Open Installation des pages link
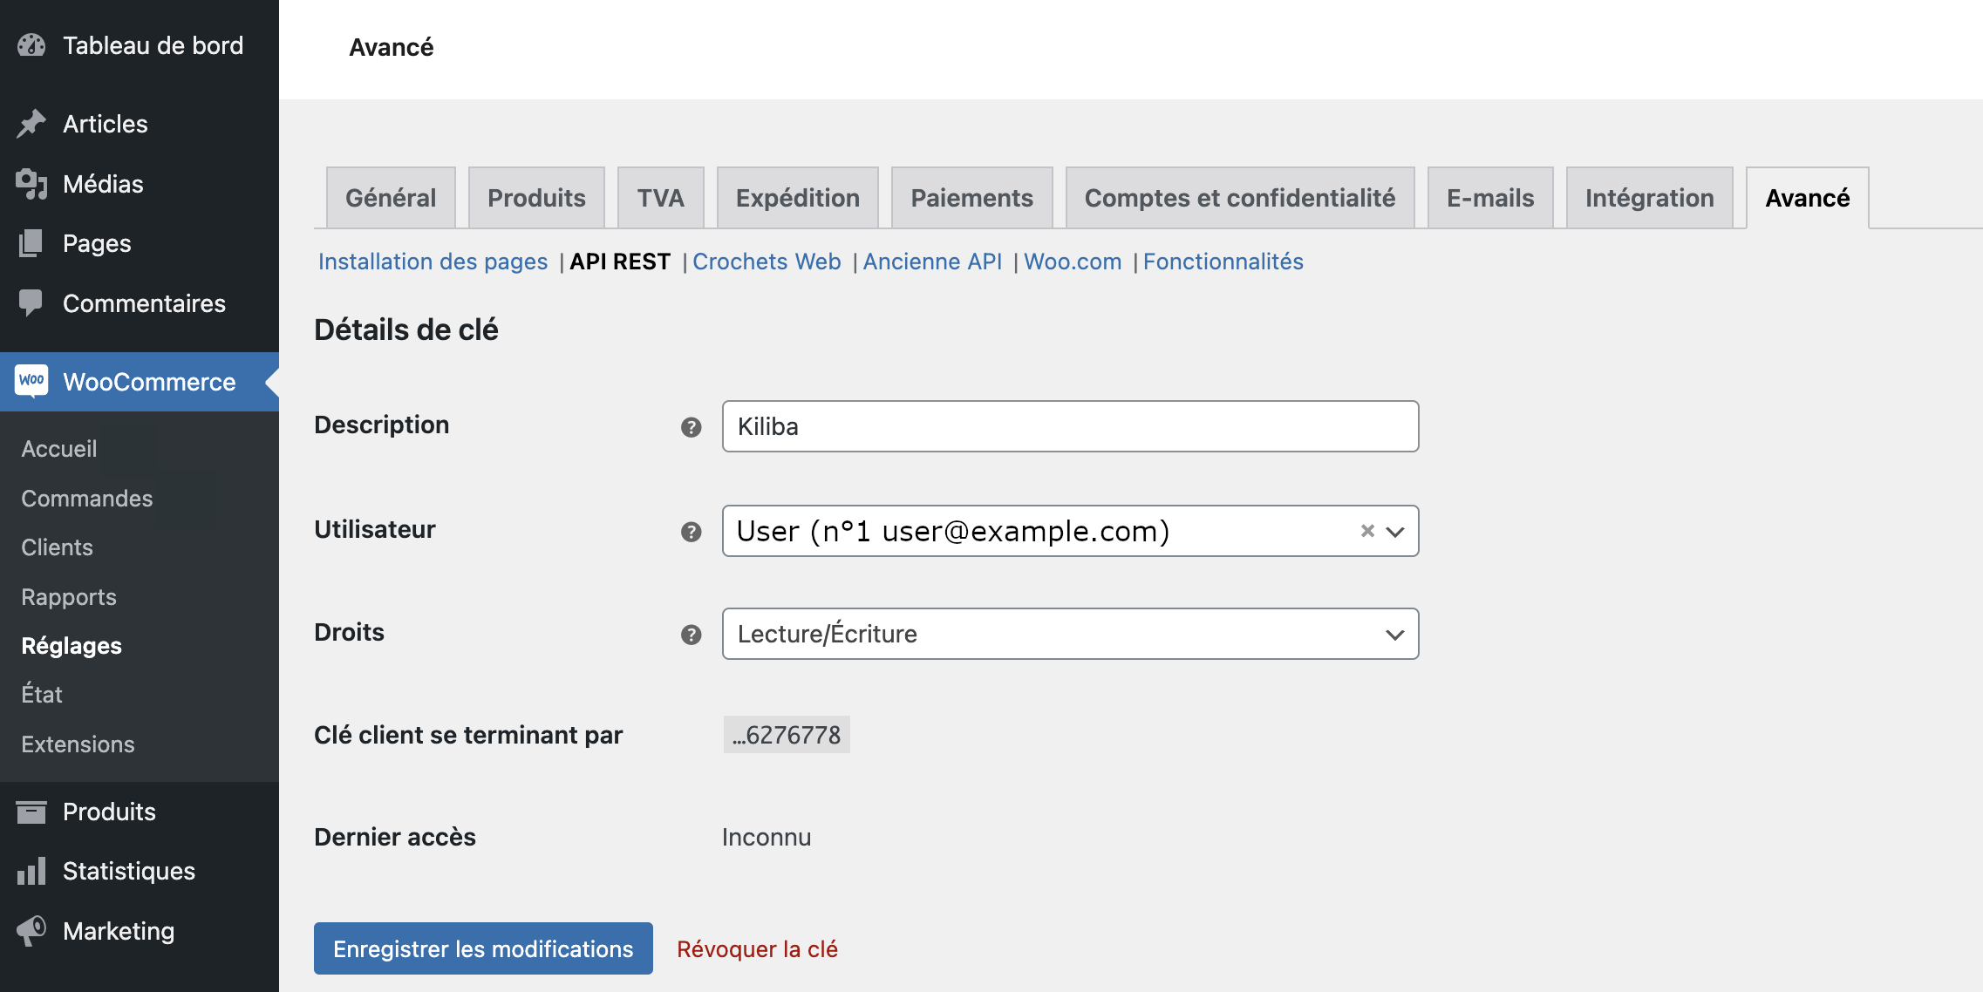 [x=433, y=262]
